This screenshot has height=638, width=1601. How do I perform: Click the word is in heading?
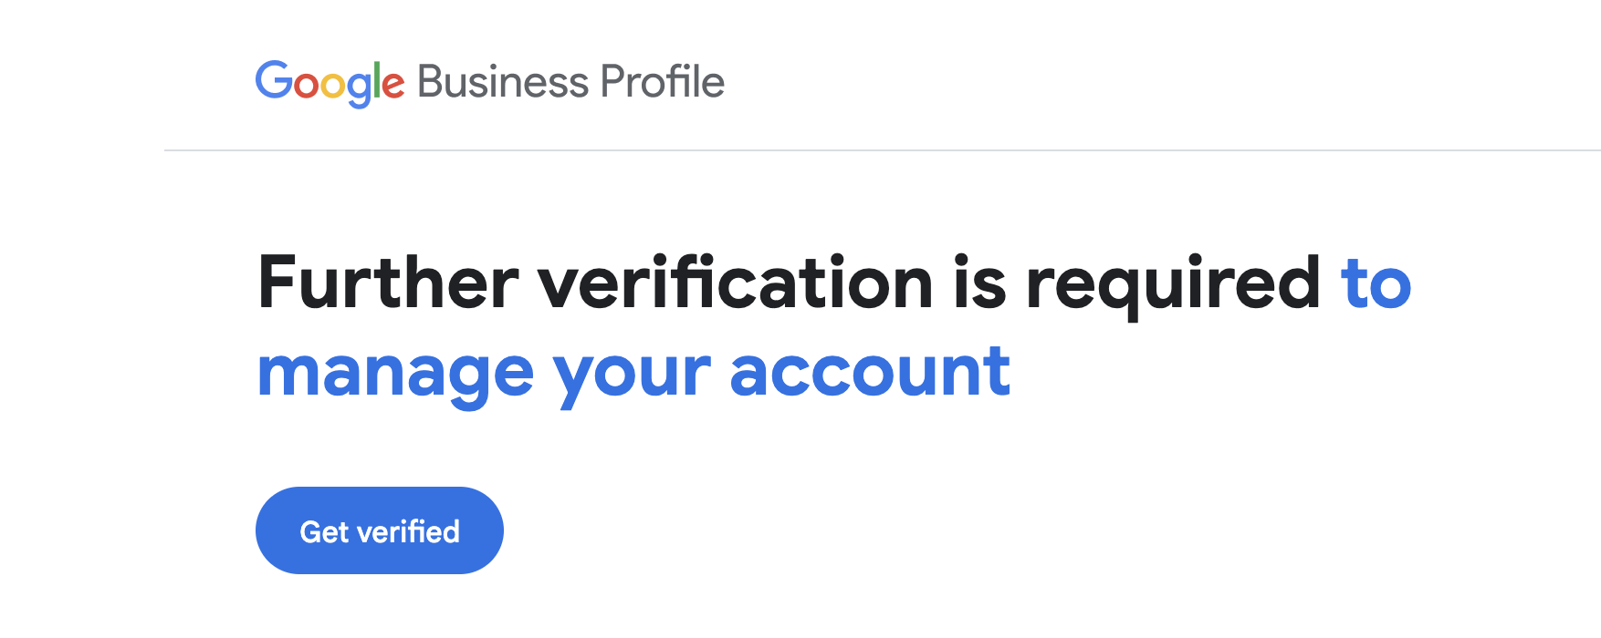[980, 283]
